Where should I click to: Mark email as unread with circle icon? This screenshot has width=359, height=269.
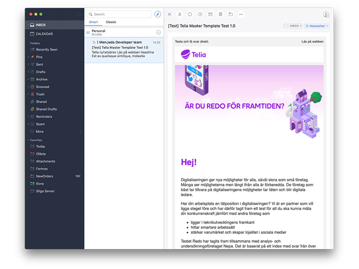(x=190, y=14)
